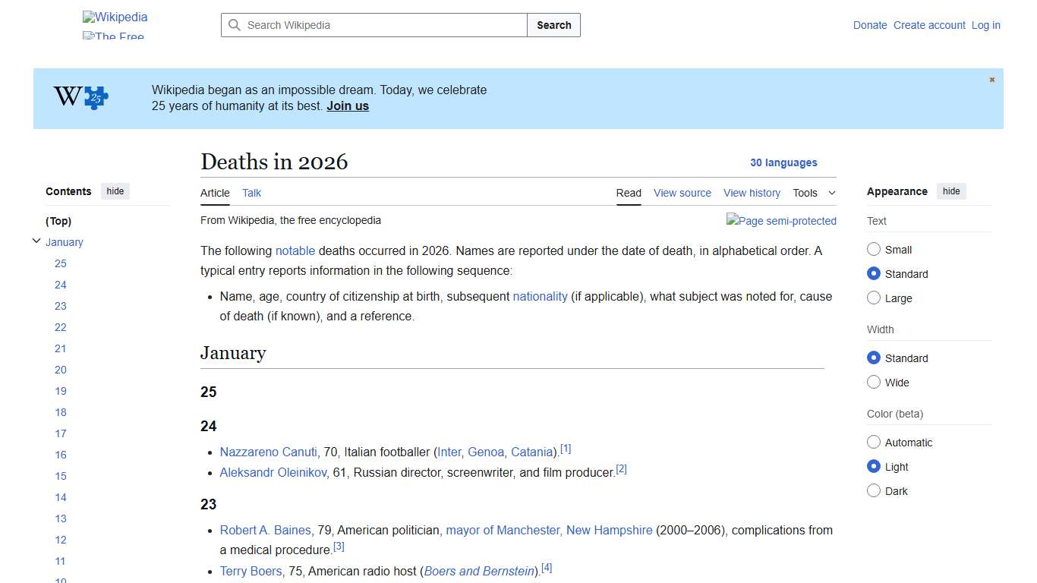This screenshot has height=583, width=1037.
Task: Switch to the Talk tab
Action: pyautogui.click(x=251, y=193)
